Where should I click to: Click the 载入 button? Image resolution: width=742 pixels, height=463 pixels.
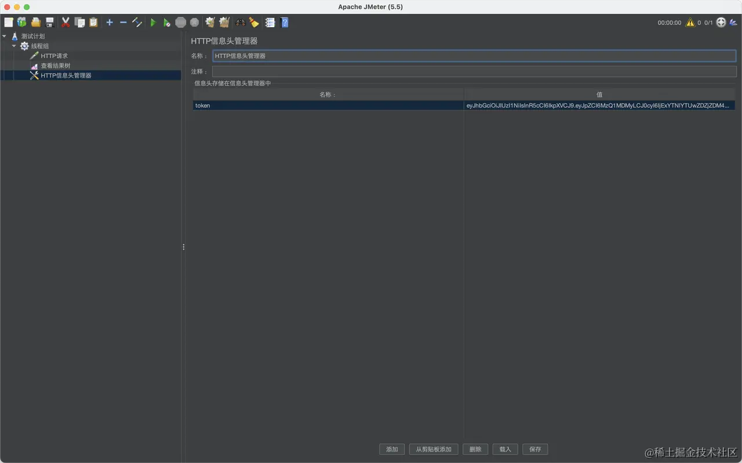pos(505,449)
